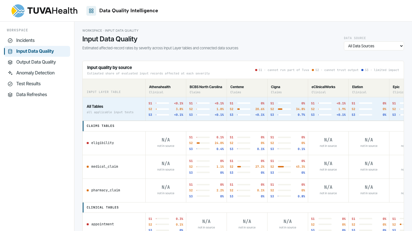Click BCBS pharmacy_claim S2 2.2% value

pos(220,191)
